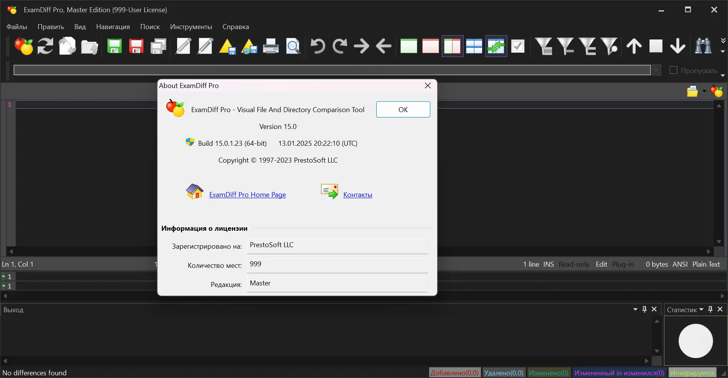Save the first file with green floppy
The width and height of the screenshot is (728, 378).
pyautogui.click(x=114, y=46)
